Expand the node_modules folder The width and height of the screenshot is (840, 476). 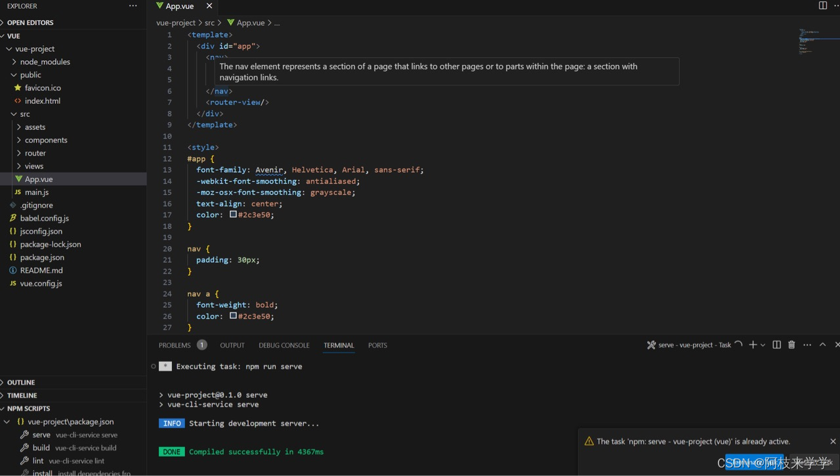(14, 62)
